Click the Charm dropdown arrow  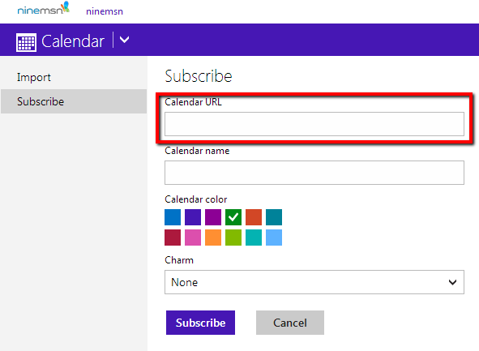pos(452,282)
